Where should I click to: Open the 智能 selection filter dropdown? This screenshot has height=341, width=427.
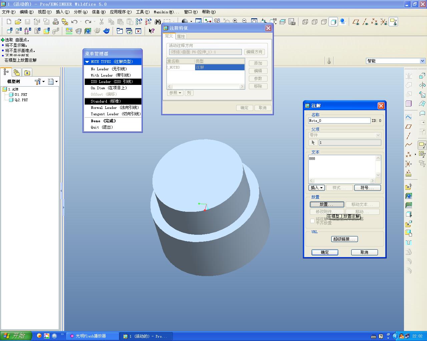click(x=422, y=61)
